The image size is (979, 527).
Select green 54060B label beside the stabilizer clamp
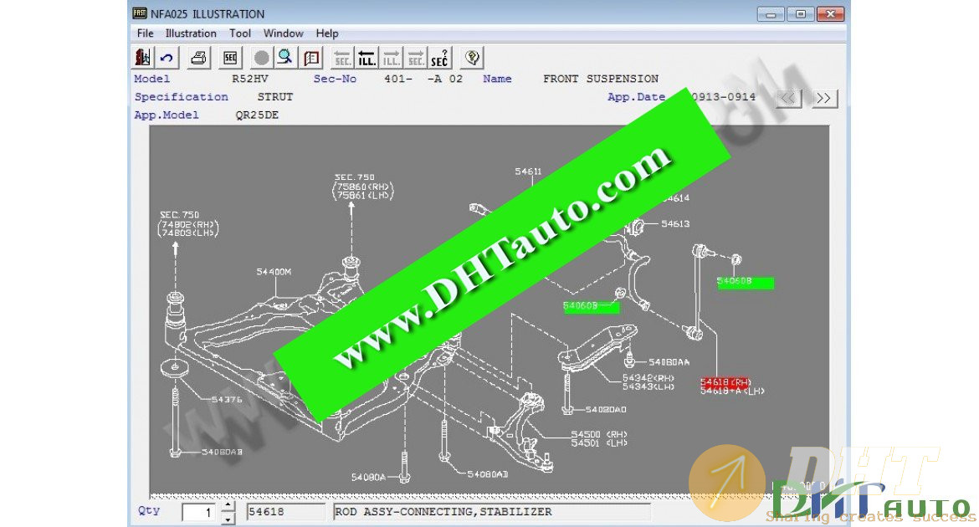[591, 307]
